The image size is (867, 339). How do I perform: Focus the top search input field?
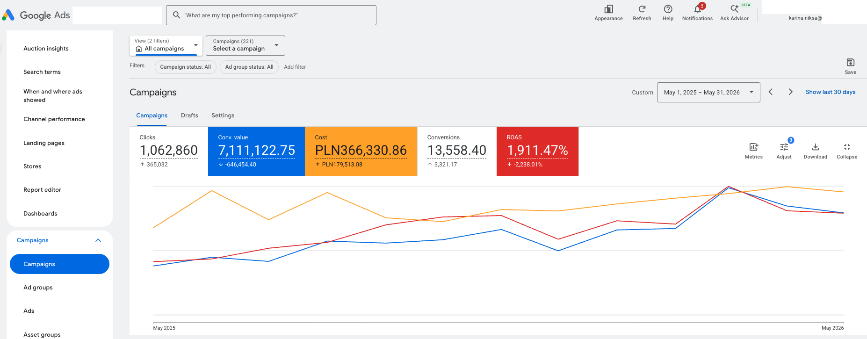(271, 15)
